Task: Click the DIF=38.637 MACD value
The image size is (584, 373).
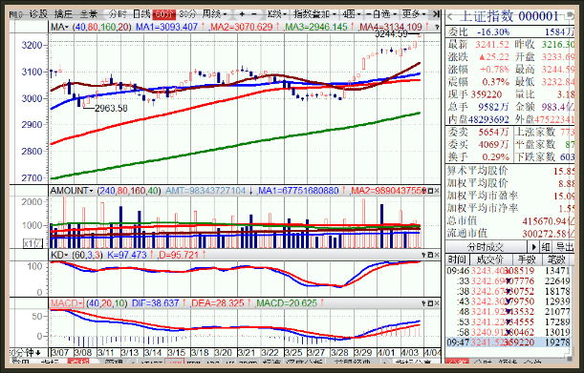Action: point(155,303)
